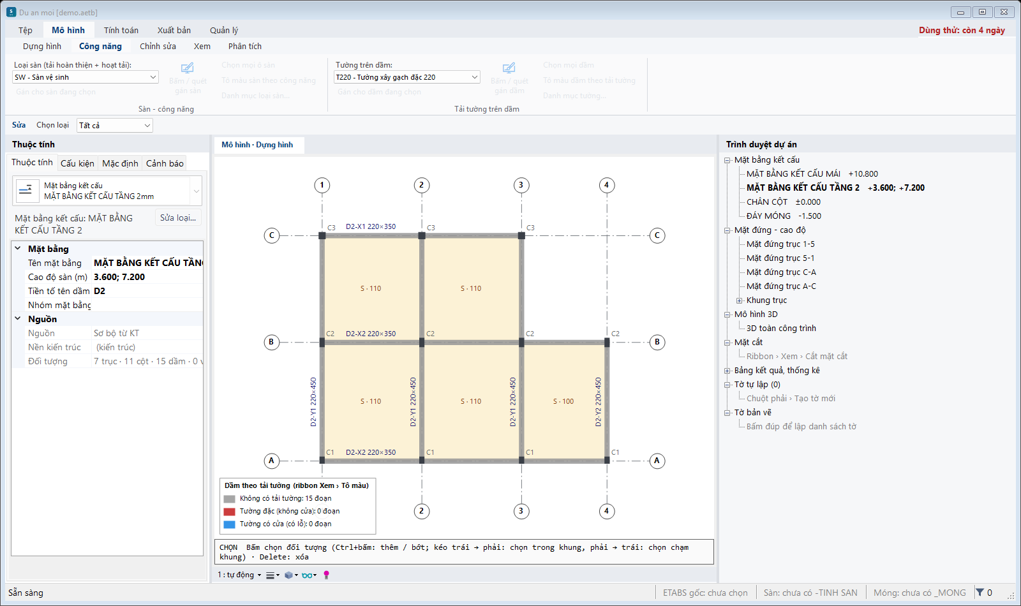Click the Bấm/quét gán dầm tool icon
This screenshot has height=606, width=1021.
[509, 68]
